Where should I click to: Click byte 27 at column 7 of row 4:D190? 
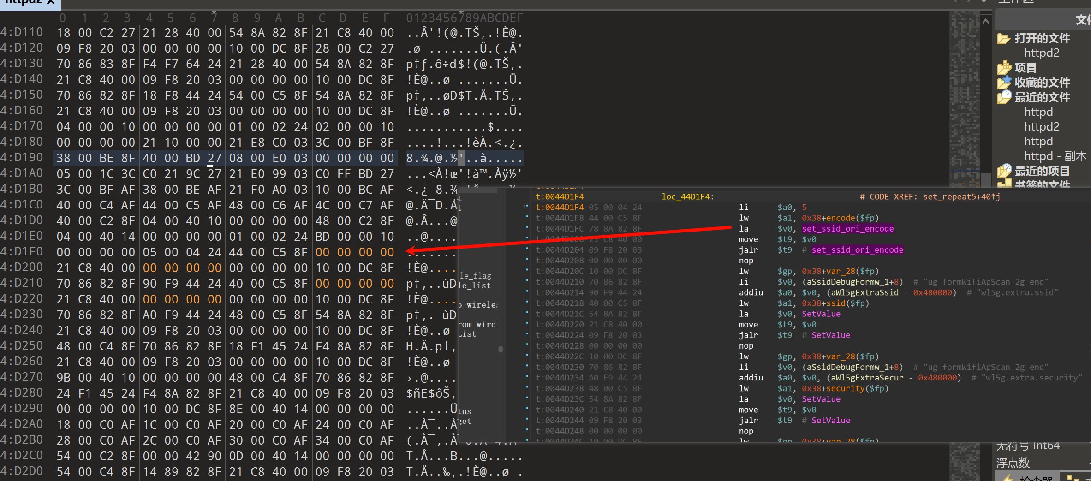(x=215, y=158)
